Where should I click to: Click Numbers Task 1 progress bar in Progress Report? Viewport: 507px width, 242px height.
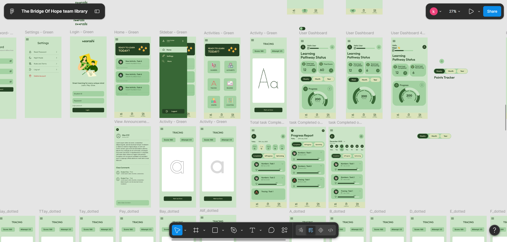point(308,159)
